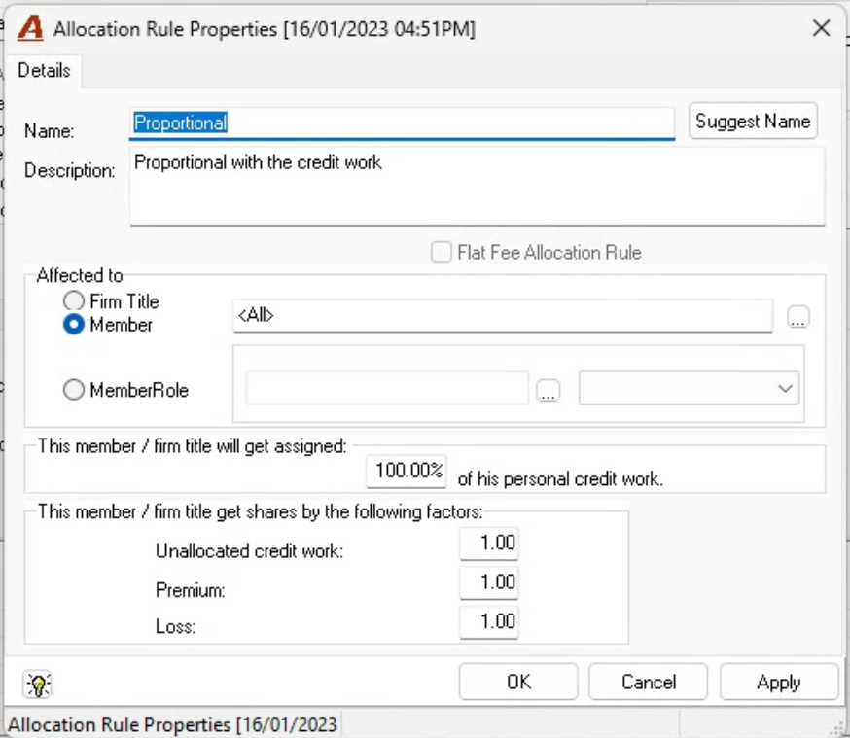
Task: Click the Loss factor field
Action: [489, 621]
